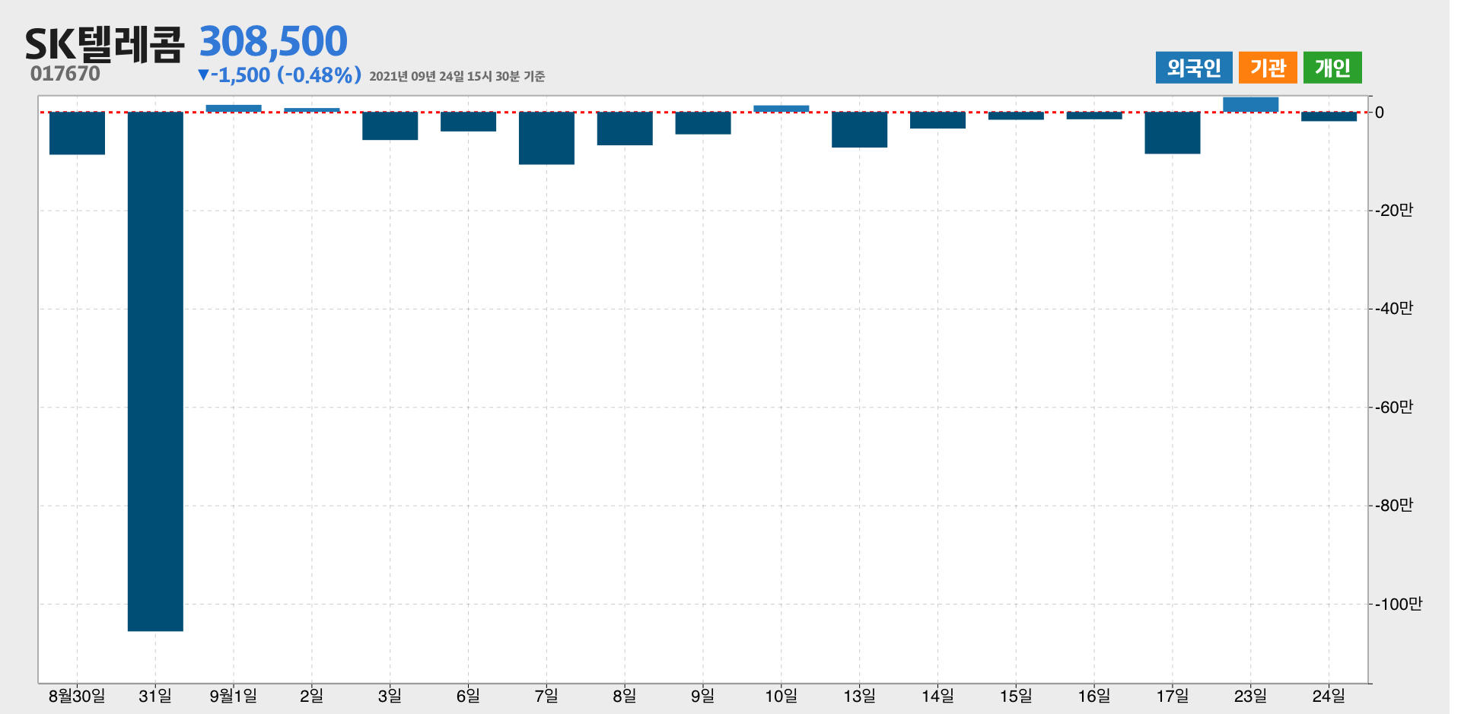Click the x-axis label 6일
Screen dimensions: 1461x714
(x=468, y=696)
